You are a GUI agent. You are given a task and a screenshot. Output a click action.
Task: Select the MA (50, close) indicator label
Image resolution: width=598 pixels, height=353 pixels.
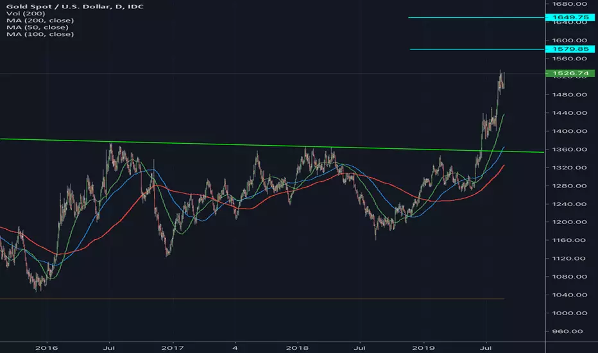pyautogui.click(x=37, y=27)
